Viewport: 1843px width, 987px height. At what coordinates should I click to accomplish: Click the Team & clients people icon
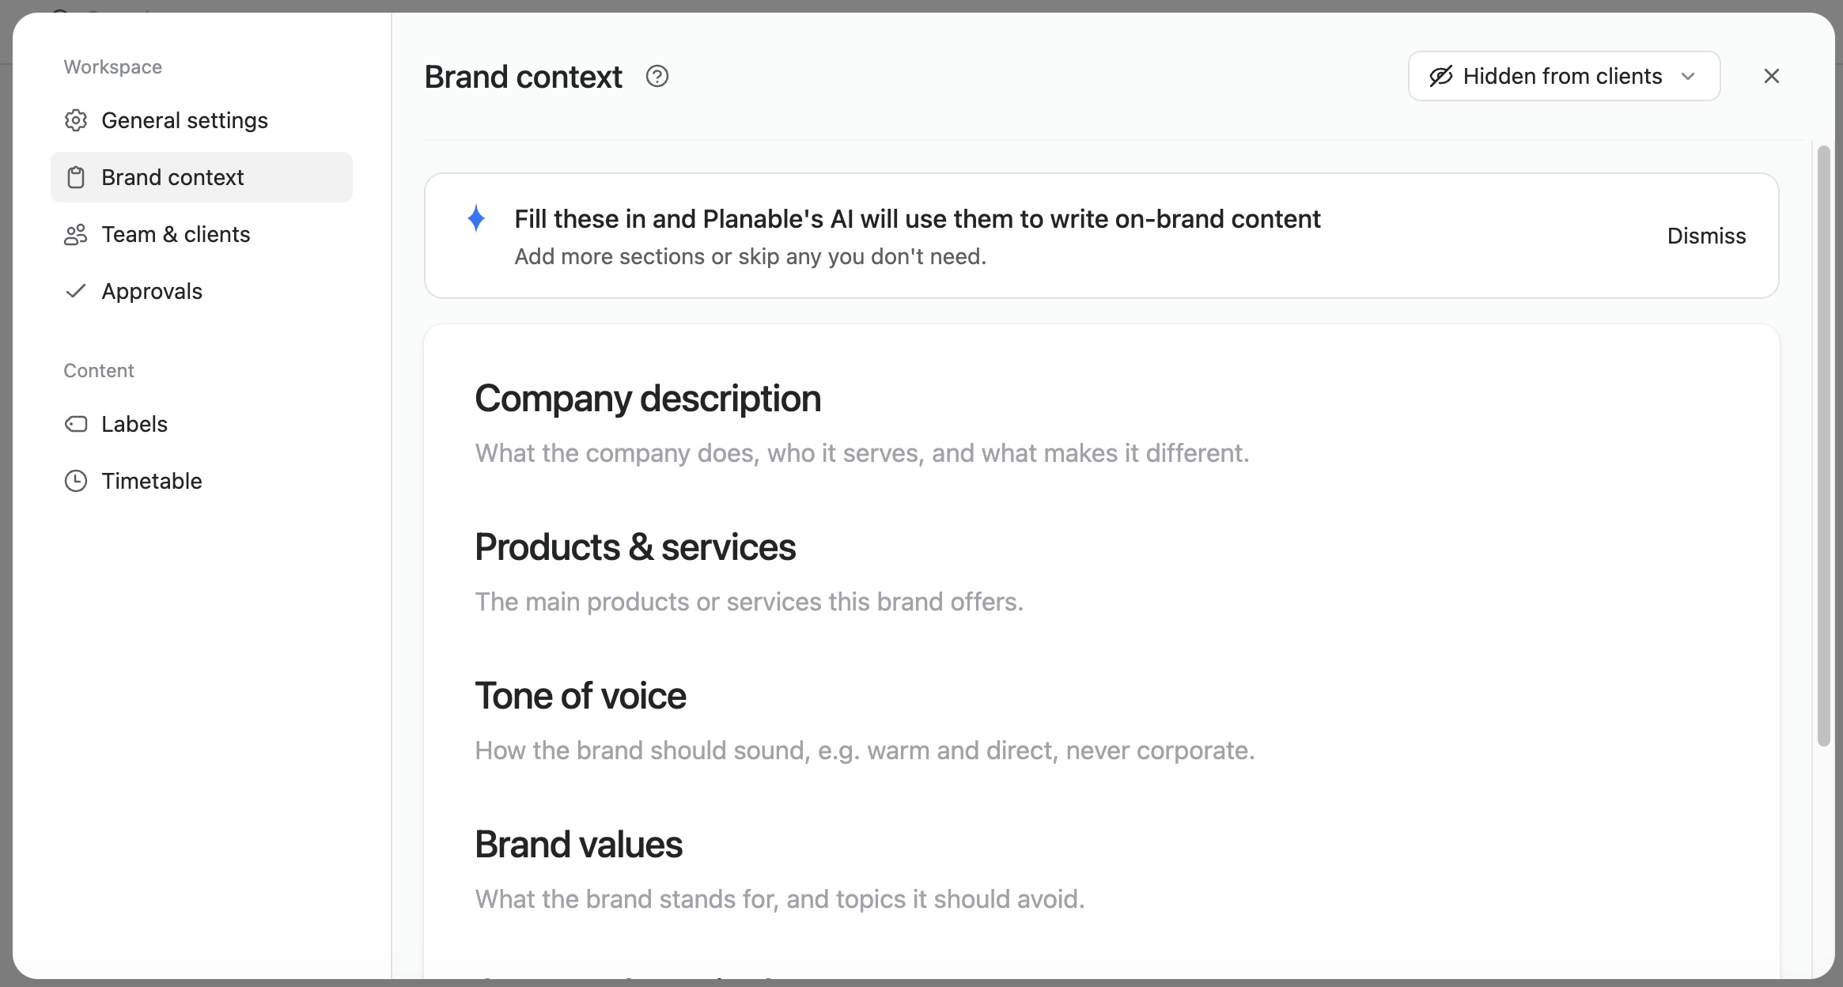coord(76,234)
